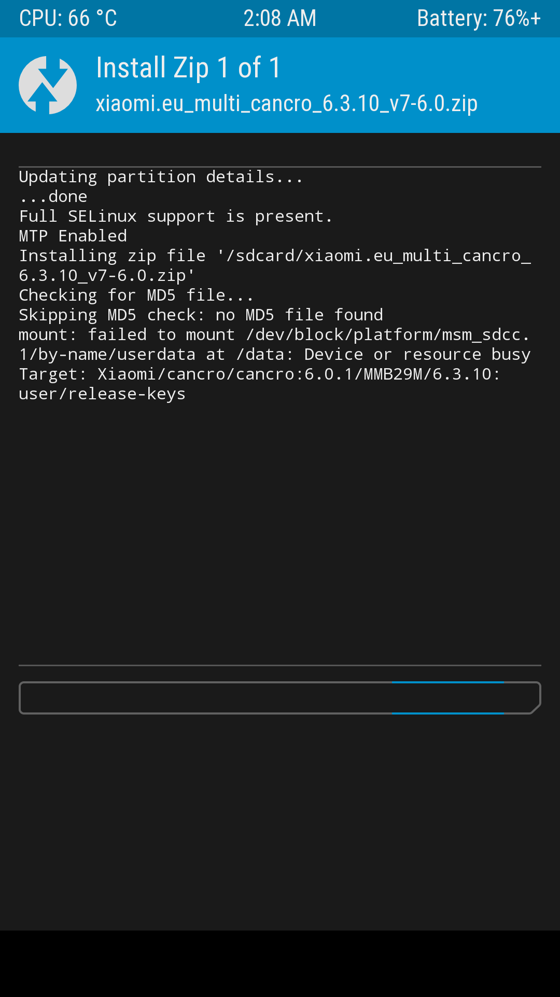The image size is (560, 997).
Task: Tap the Target Xiaomi/cancro log line
Action: click(259, 374)
